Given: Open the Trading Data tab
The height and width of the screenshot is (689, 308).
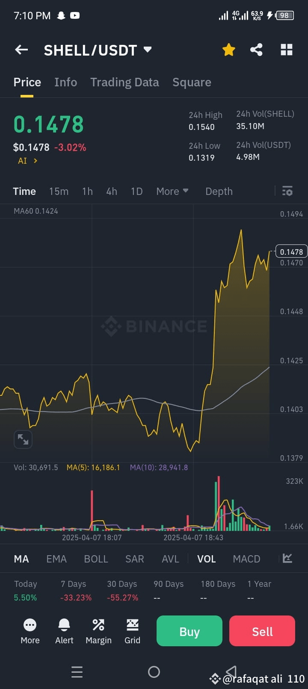Looking at the screenshot, I should coord(124,82).
